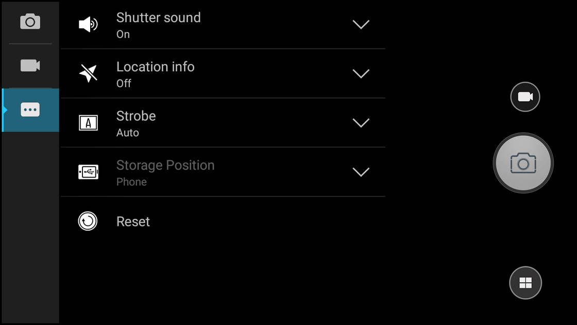Select the still camera mode tab icon
This screenshot has width=577, height=325.
(30, 21)
